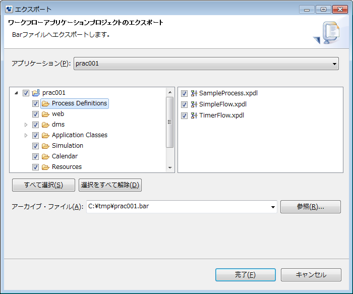This screenshot has width=353, height=294.
Task: Toggle the prac001 root checkbox
Action: tap(26, 93)
